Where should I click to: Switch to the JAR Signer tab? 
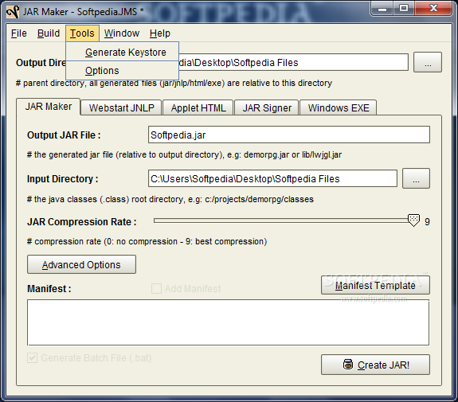267,108
